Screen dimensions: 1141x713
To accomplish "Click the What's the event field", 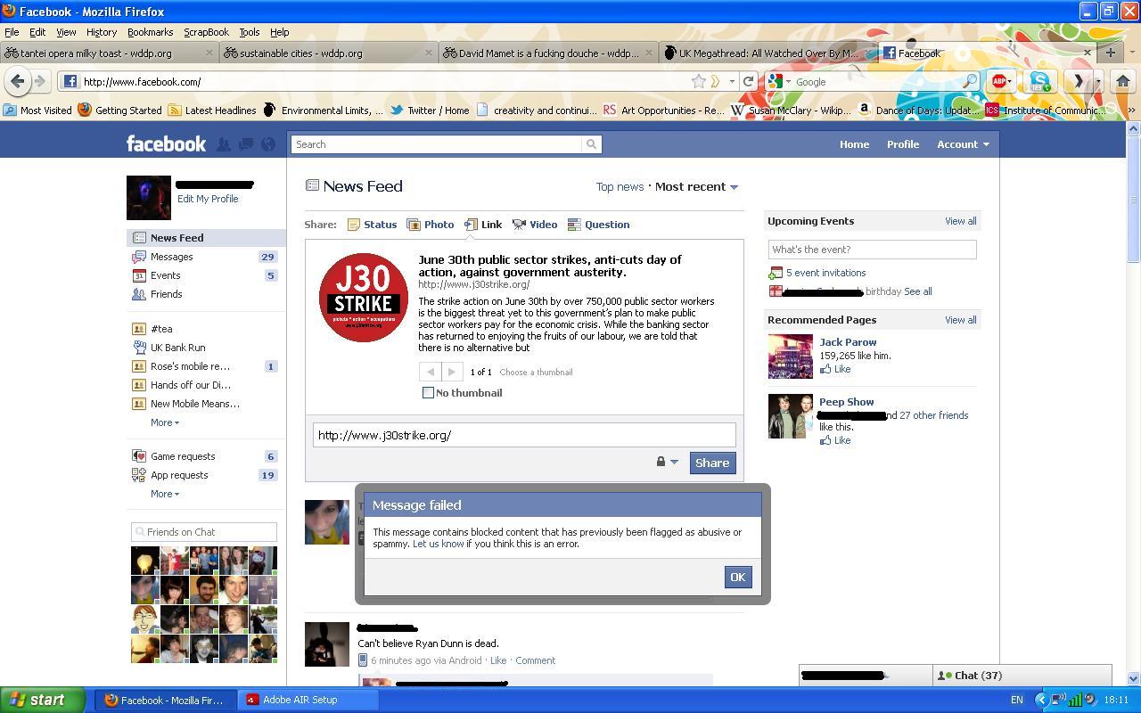I will (872, 250).
